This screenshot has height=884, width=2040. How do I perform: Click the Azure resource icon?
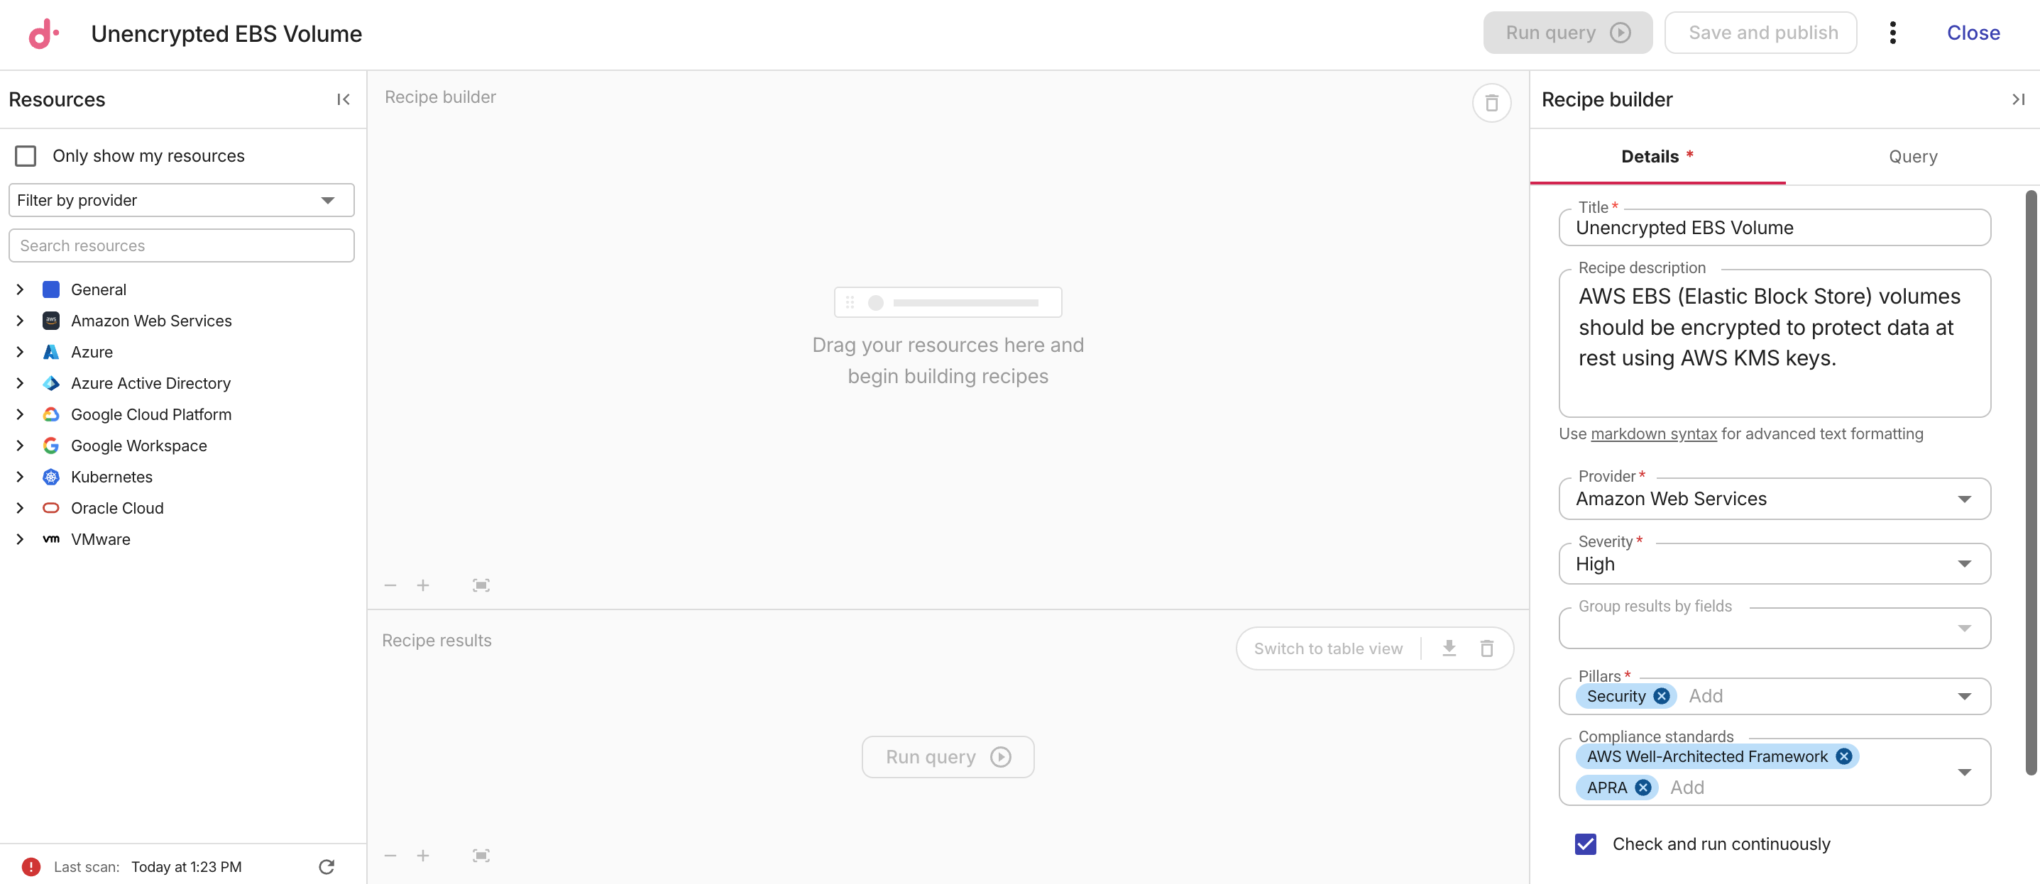(x=50, y=352)
